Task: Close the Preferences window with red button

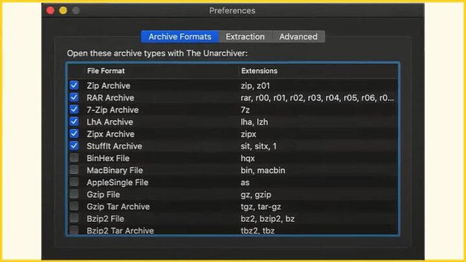Action: 50,10
